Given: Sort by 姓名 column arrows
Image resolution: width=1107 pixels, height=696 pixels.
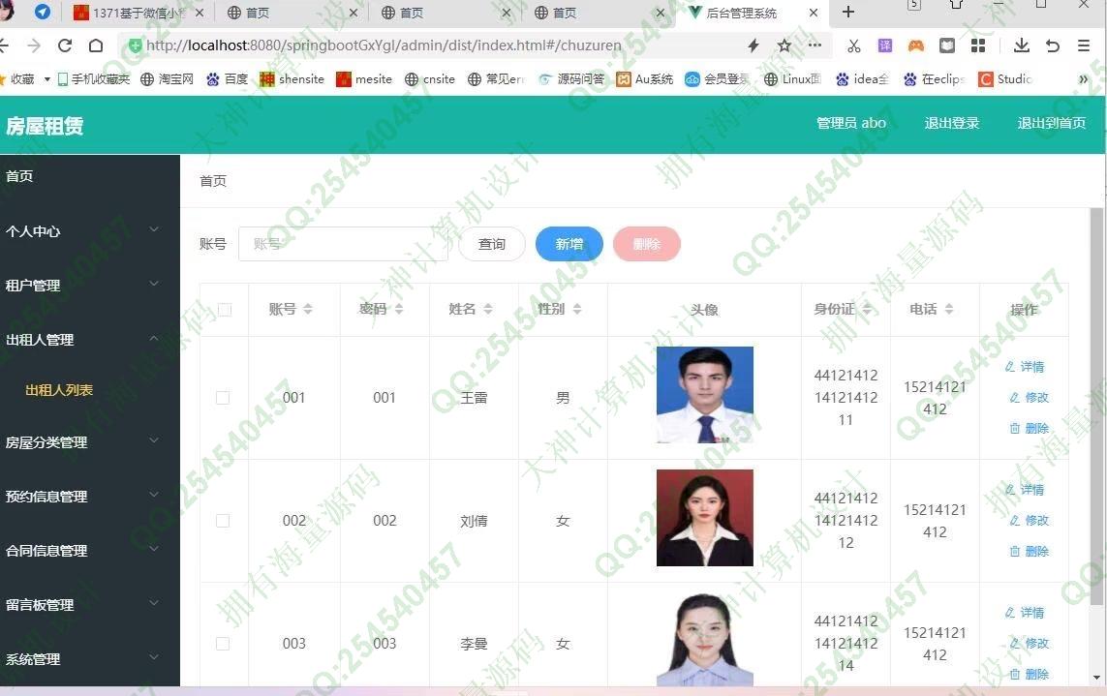Looking at the screenshot, I should pyautogui.click(x=488, y=309).
